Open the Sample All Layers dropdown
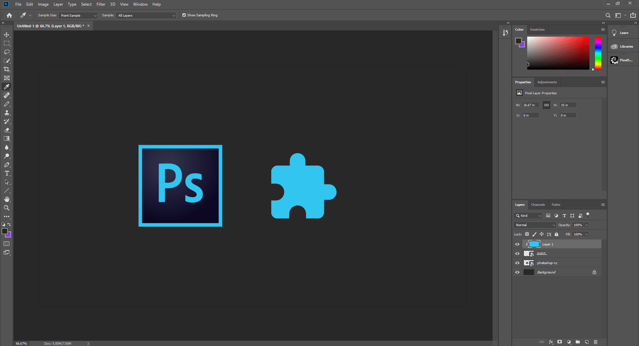Viewport: 639px width, 346px height. coord(146,15)
